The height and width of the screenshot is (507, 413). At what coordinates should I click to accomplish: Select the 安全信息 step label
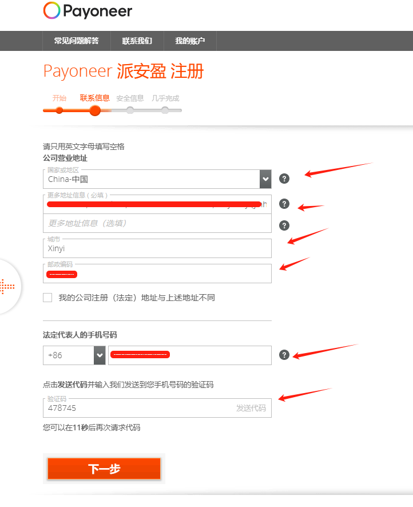(x=130, y=98)
